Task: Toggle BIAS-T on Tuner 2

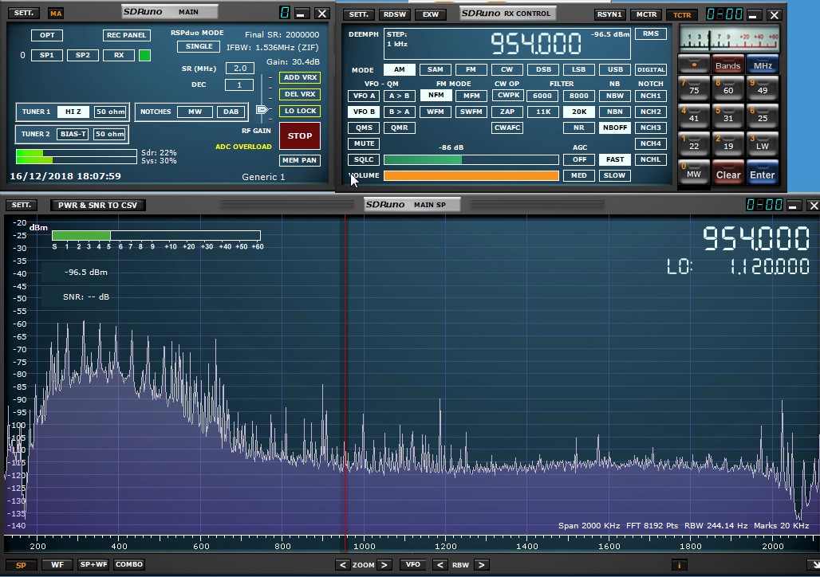Action: [x=73, y=134]
